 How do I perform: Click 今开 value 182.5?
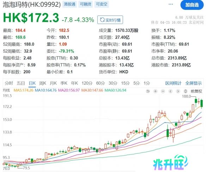point(64,30)
